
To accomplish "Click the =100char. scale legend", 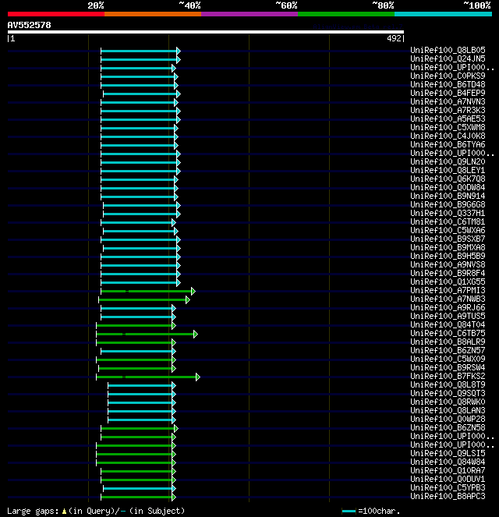I will tap(371, 511).
